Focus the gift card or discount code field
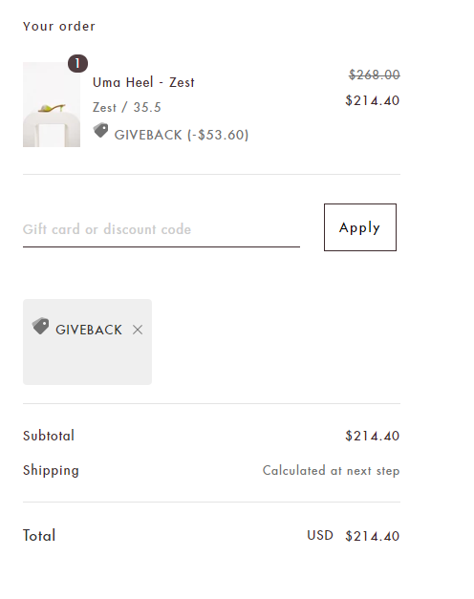Screen dimensions: 474x599 coord(162,229)
